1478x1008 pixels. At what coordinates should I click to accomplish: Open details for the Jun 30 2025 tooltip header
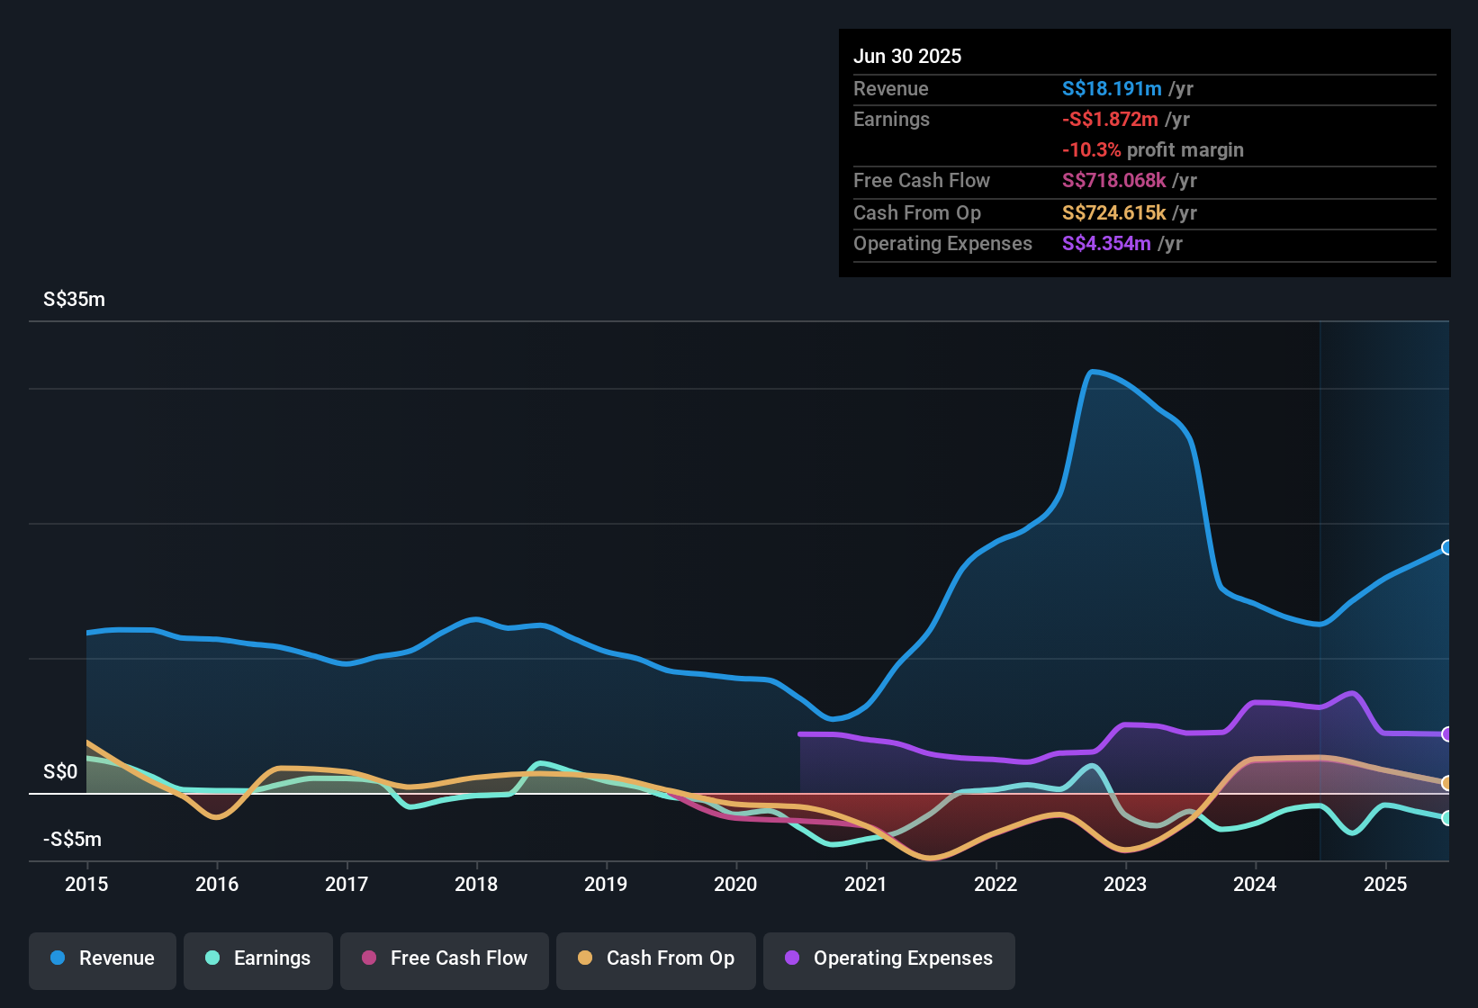pos(907,56)
